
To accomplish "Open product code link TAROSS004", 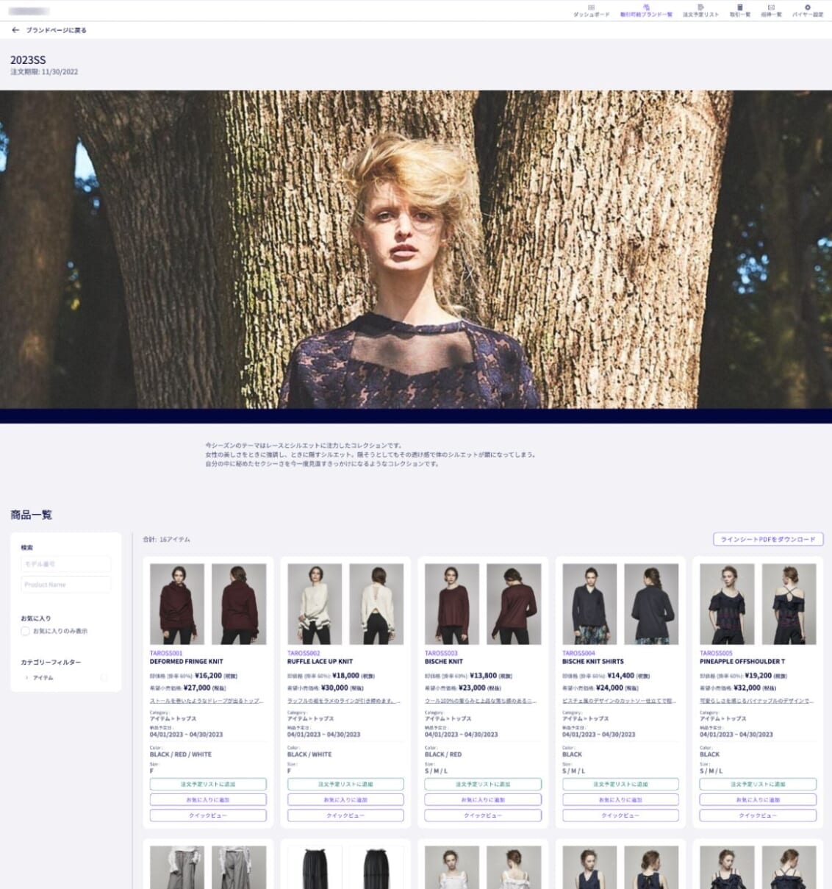I will (578, 653).
